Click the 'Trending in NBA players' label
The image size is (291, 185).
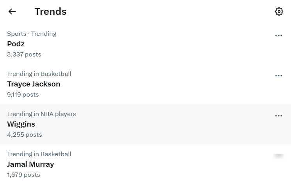41,114
